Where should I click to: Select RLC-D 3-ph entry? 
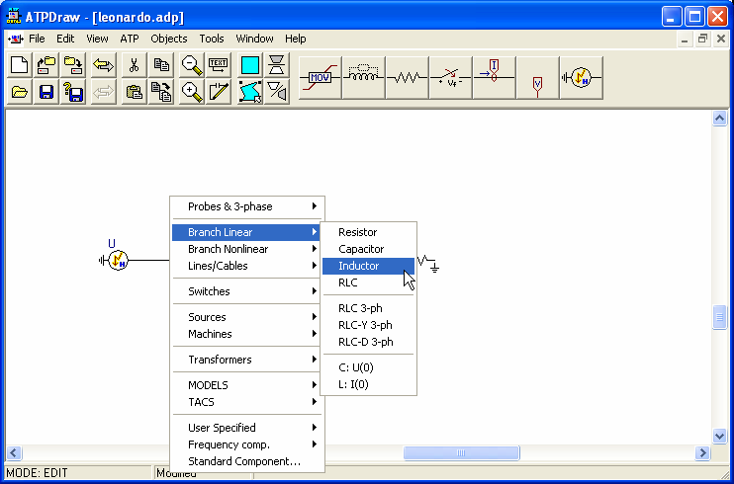point(368,343)
